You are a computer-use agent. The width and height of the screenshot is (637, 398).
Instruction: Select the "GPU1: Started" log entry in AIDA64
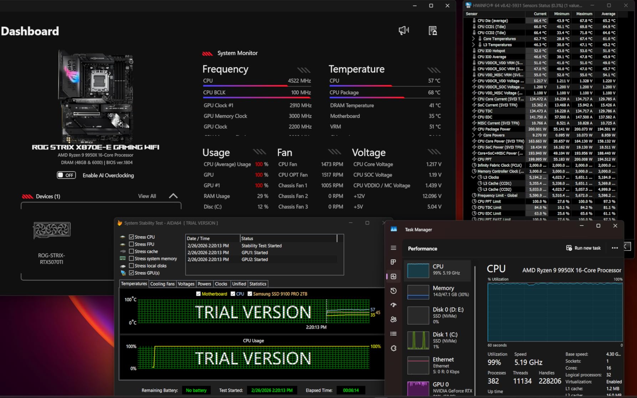click(x=261, y=252)
